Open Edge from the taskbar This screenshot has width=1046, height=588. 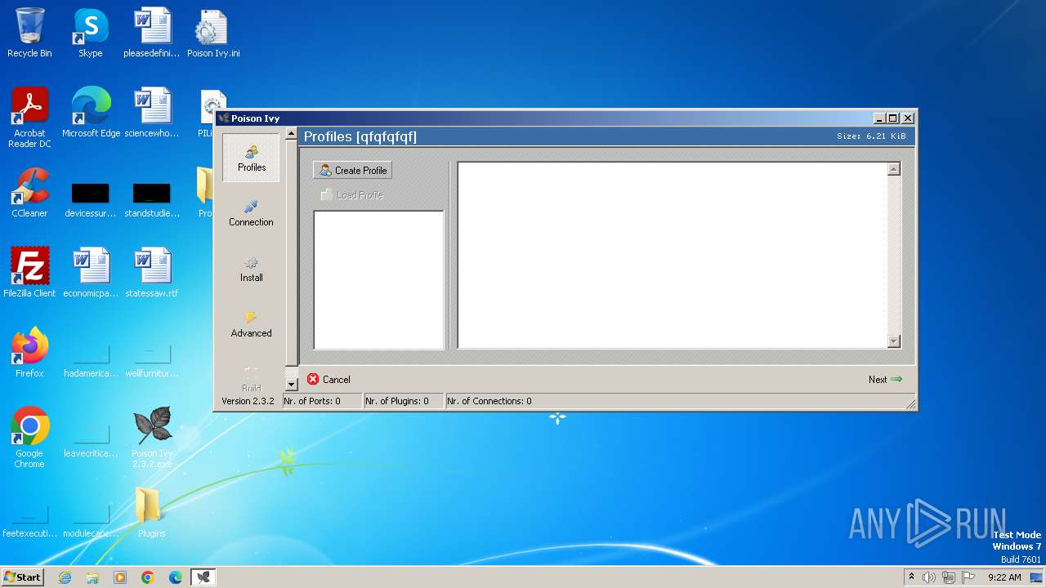[176, 577]
